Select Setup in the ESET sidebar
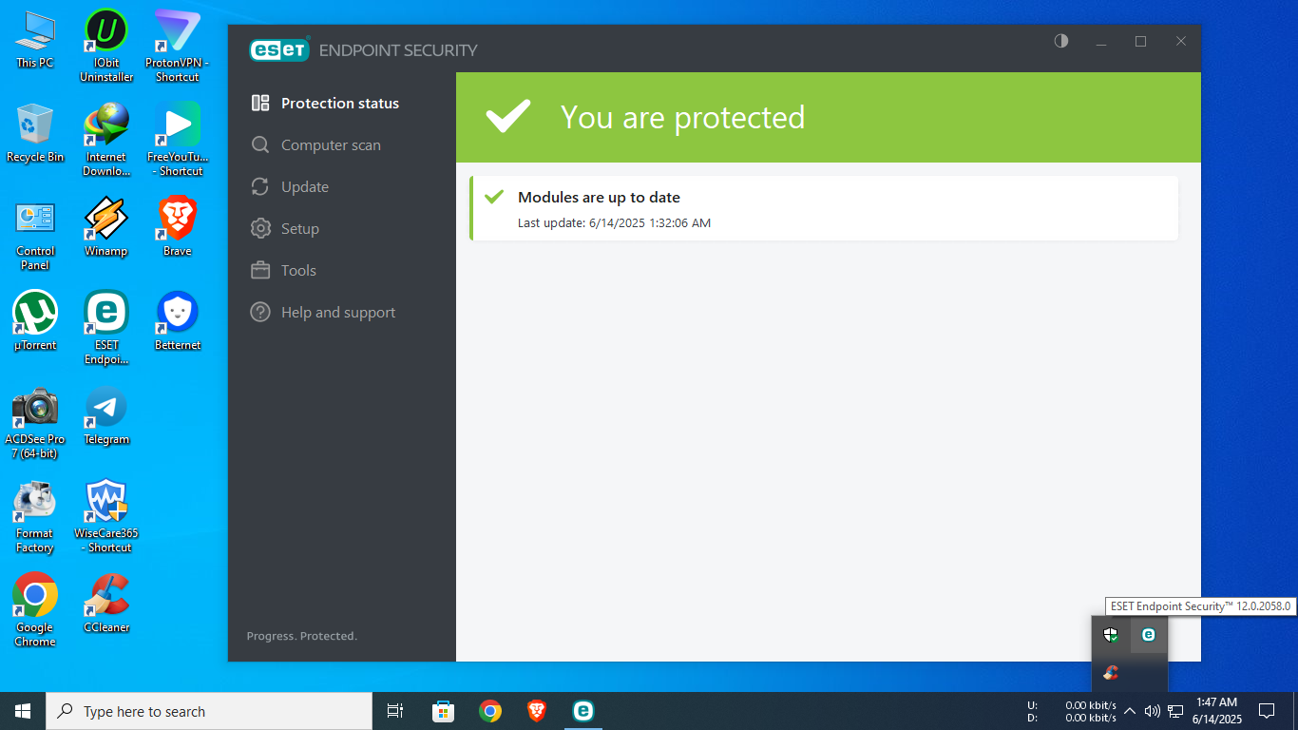 (x=285, y=228)
